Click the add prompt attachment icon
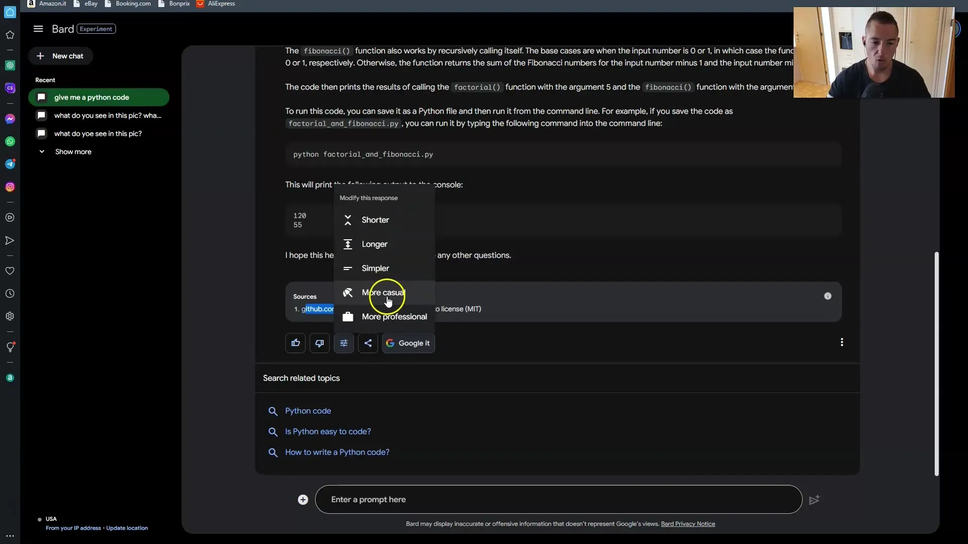968x544 pixels. (303, 499)
